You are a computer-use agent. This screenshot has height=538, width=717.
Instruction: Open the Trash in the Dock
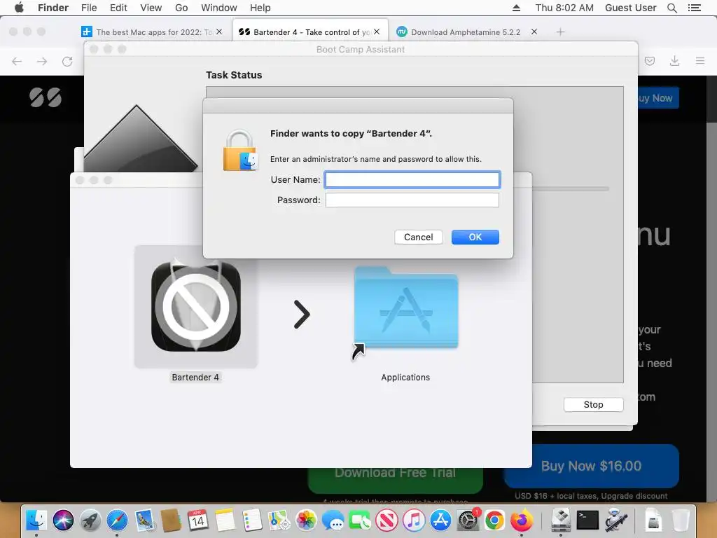[x=681, y=520]
